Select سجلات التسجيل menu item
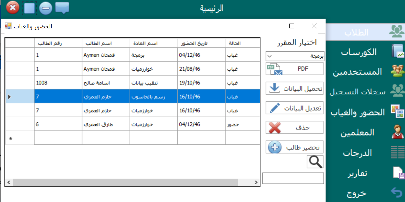 (357, 92)
